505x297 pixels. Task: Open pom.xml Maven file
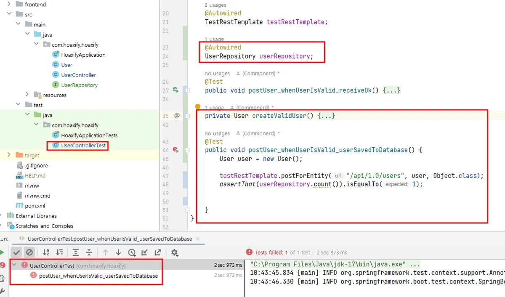[x=35, y=206]
